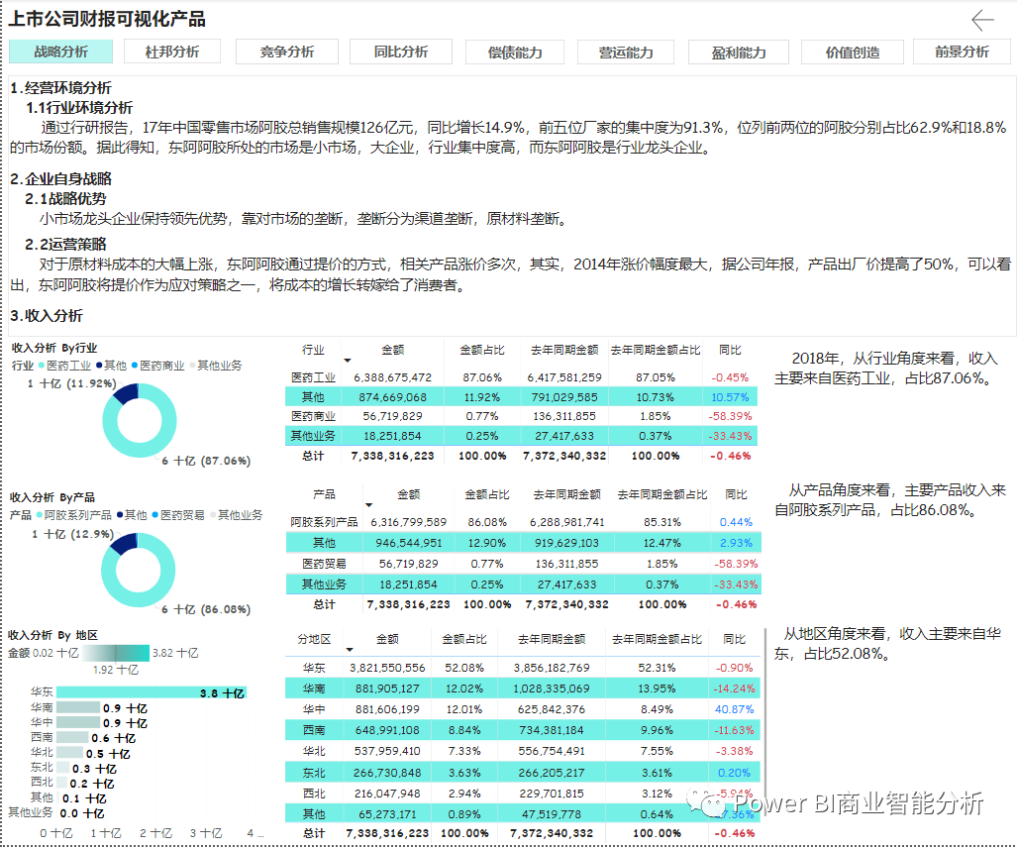Image resolution: width=1017 pixels, height=848 pixels.
Task: Click the -14.24% value for 华南
Action: pyautogui.click(x=734, y=689)
